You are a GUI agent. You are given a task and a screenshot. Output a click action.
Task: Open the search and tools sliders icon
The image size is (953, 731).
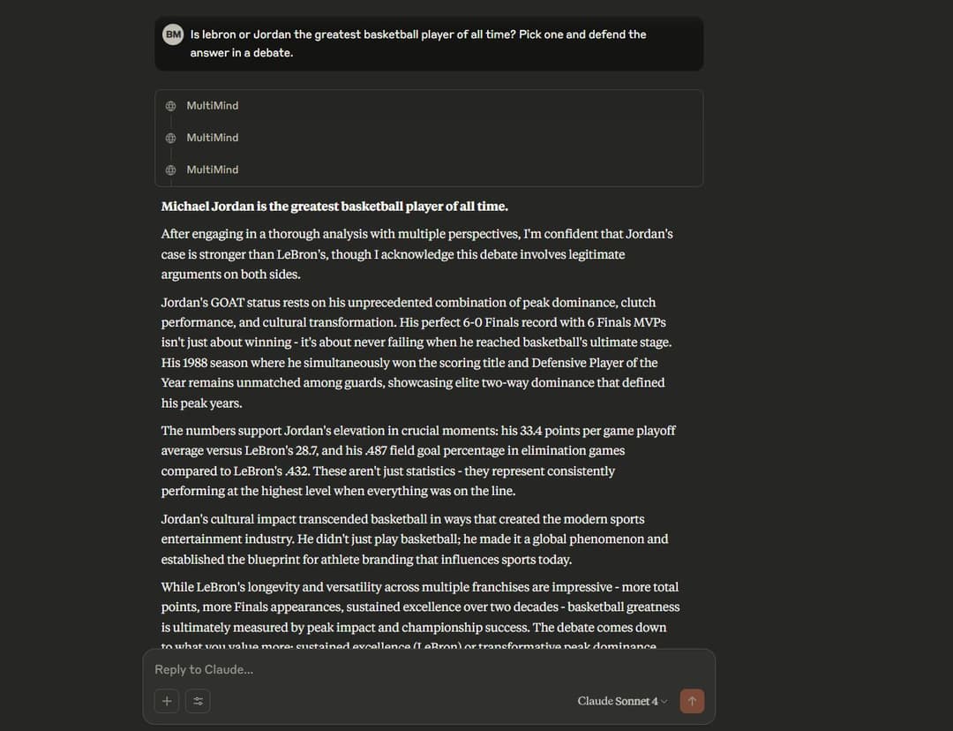(198, 701)
